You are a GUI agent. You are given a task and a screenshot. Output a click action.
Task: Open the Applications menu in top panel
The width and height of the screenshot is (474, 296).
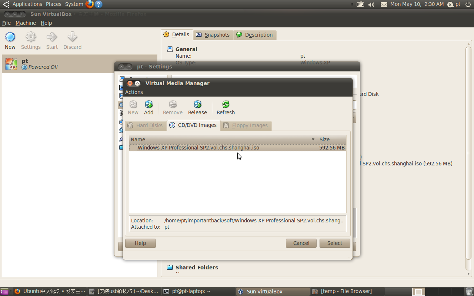point(27,4)
